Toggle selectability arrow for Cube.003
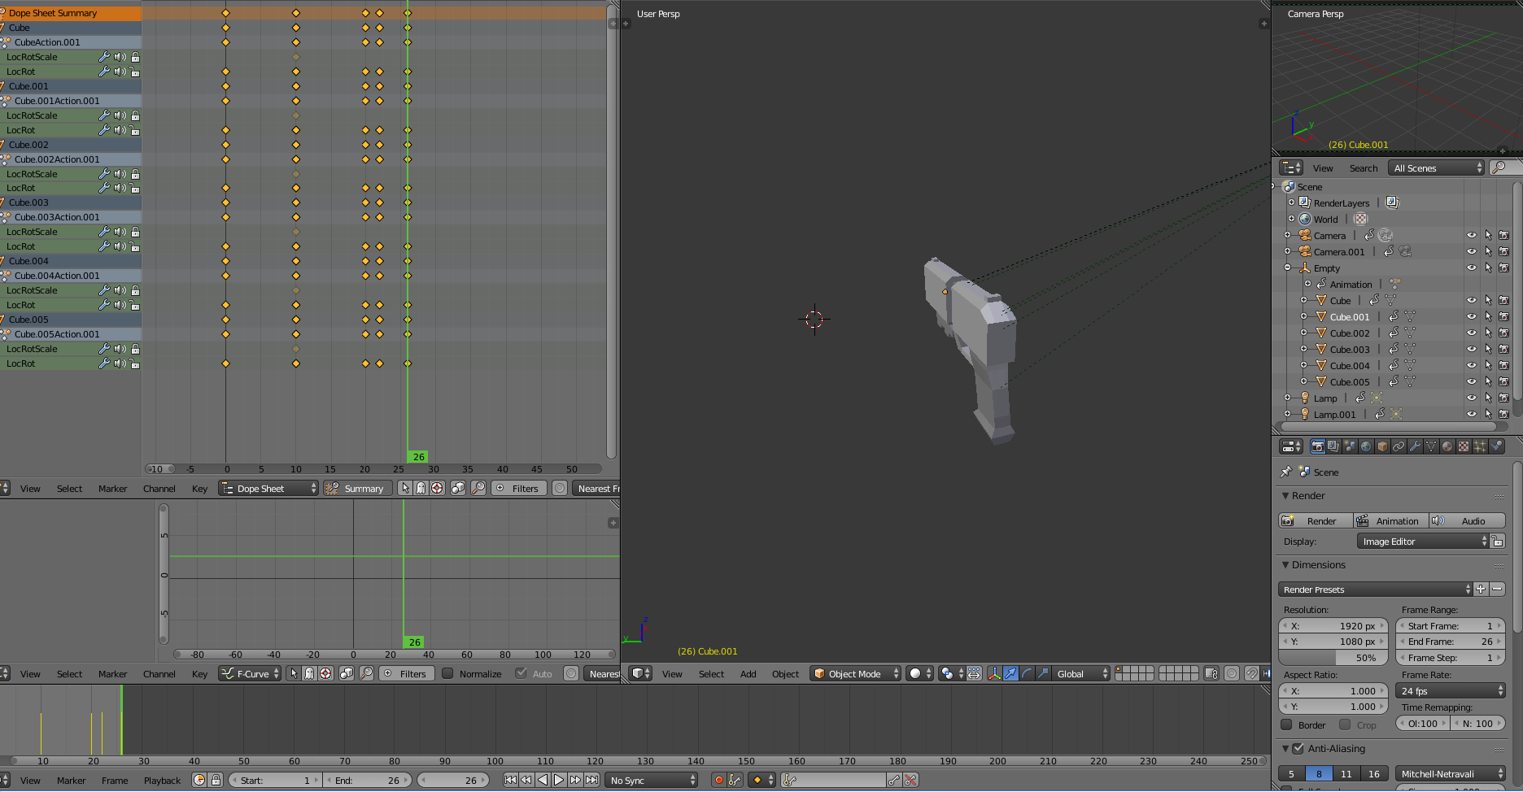This screenshot has height=792, width=1523. click(1488, 349)
